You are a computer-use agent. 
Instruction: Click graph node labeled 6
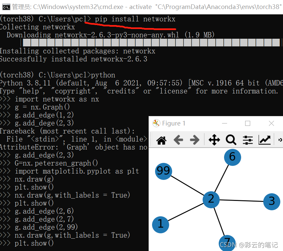(232, 157)
